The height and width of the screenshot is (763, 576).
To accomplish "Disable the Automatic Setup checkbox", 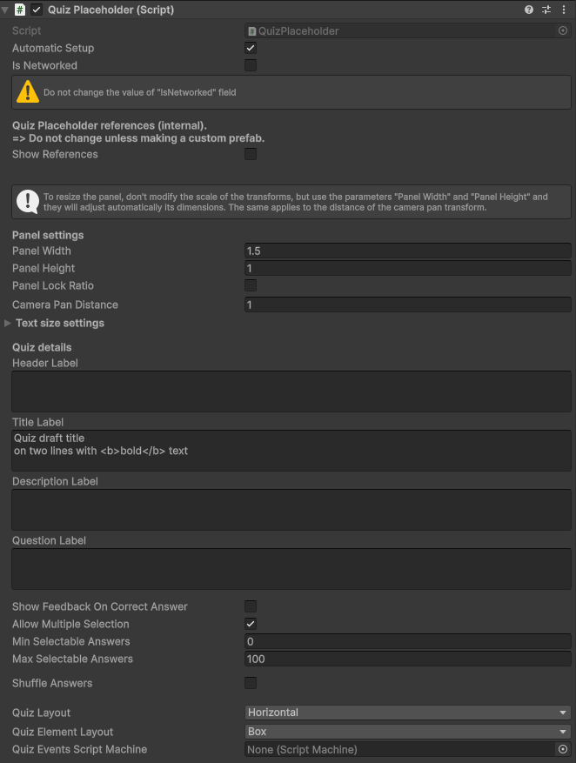I will (250, 48).
